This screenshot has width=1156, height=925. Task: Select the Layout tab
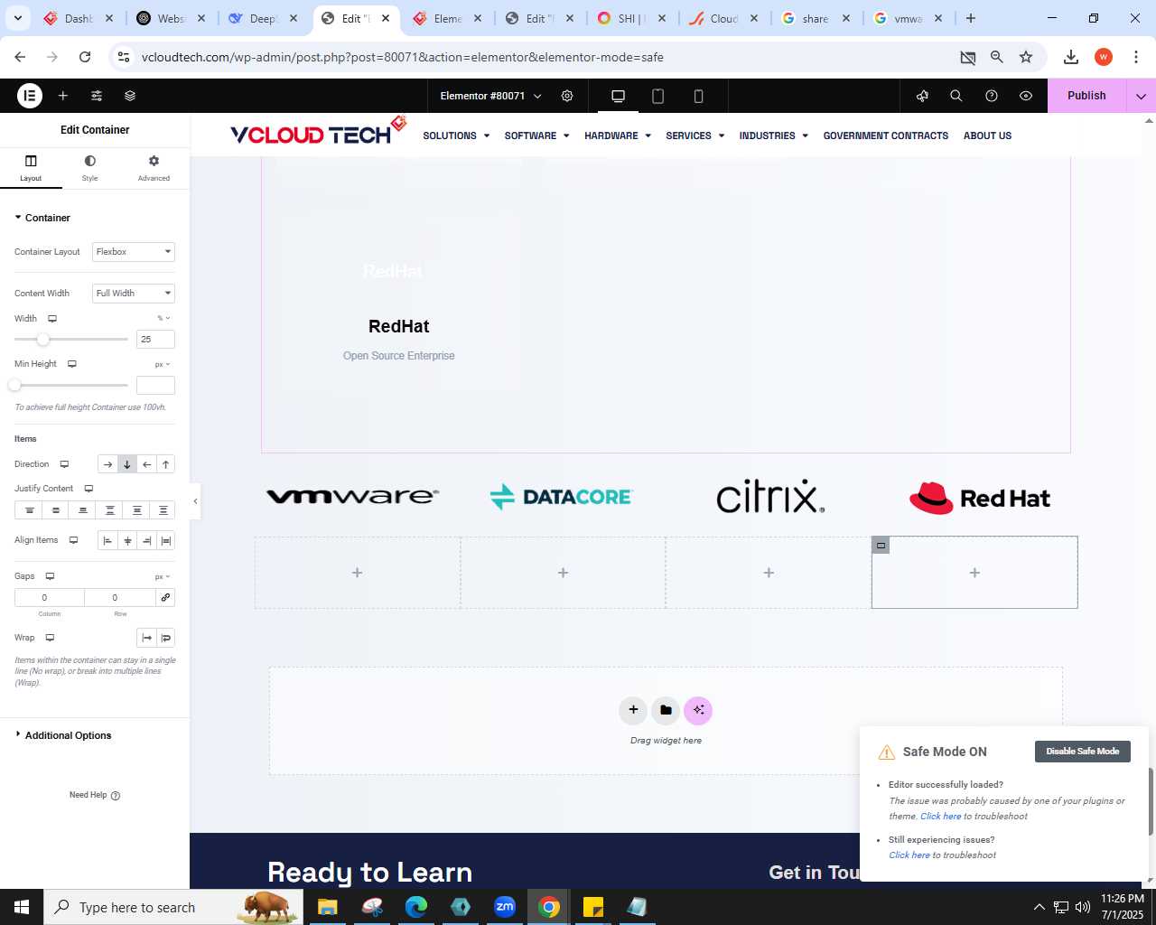click(x=31, y=168)
